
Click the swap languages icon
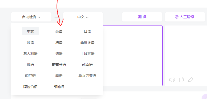coord(57,17)
